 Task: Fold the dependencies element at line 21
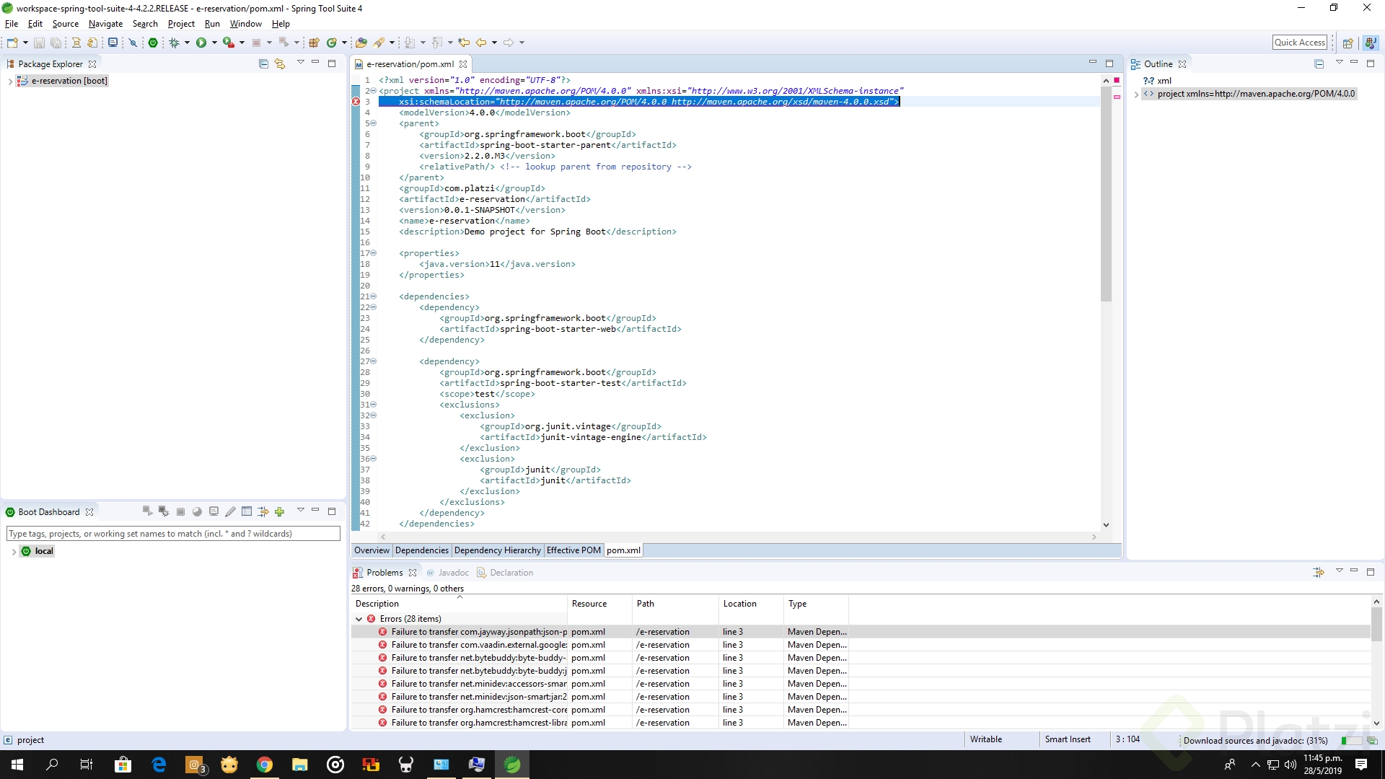(374, 296)
